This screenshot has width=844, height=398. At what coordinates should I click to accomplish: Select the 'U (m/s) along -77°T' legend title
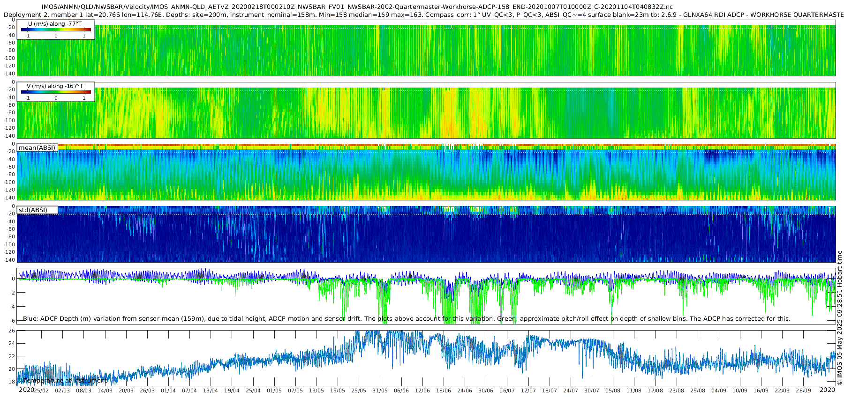pos(55,23)
